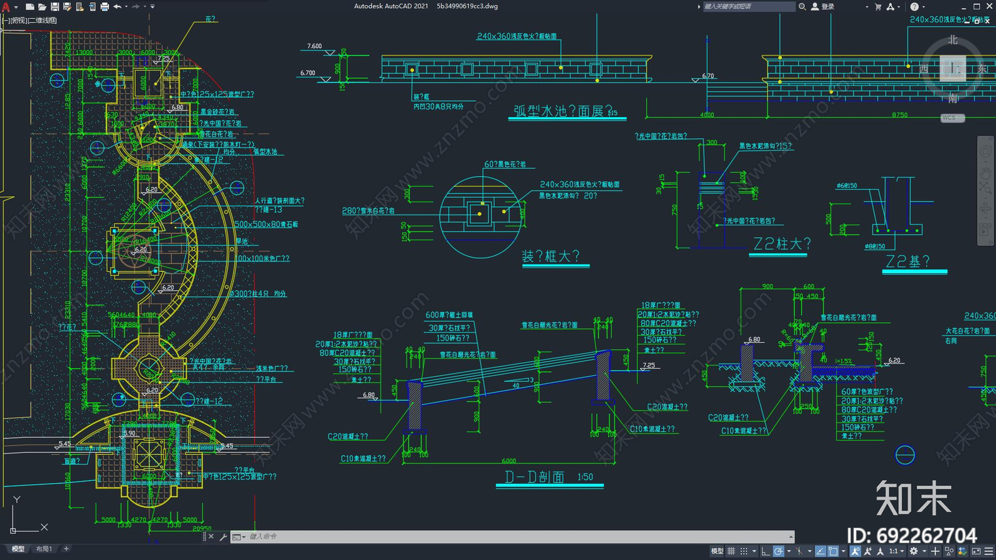Click the New drawing icon
Viewport: 996px width, 560px height.
pyautogui.click(x=29, y=6)
